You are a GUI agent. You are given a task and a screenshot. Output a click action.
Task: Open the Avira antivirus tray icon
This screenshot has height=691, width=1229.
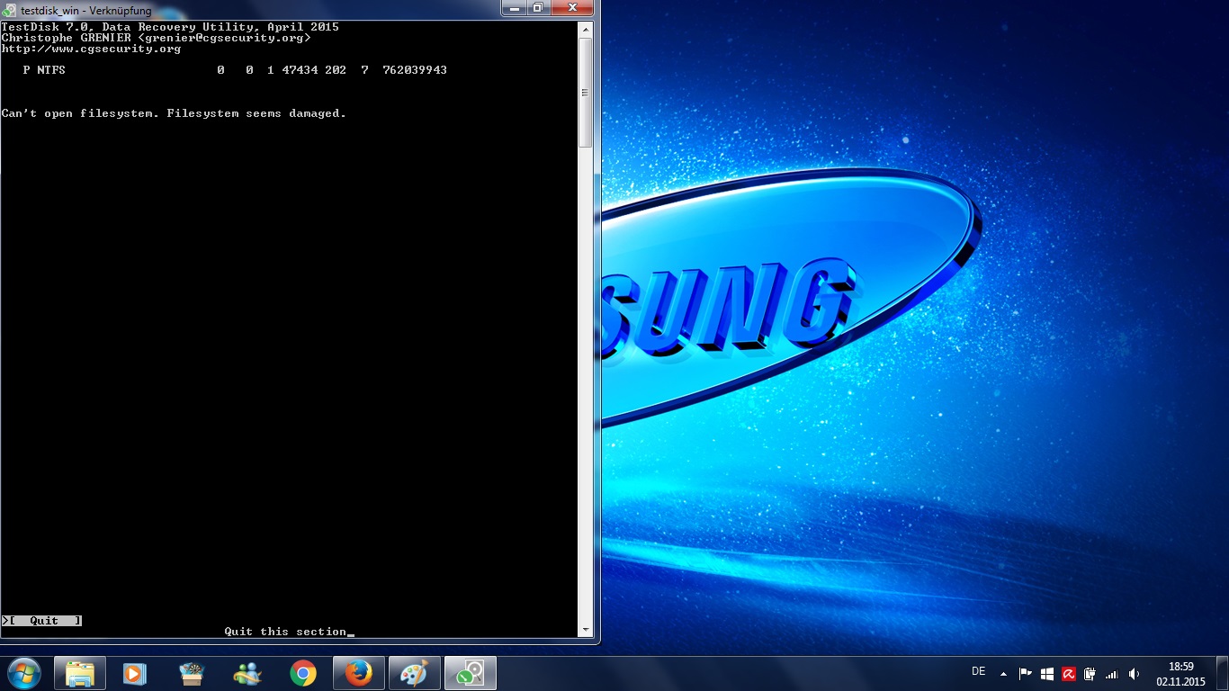coord(1069,673)
